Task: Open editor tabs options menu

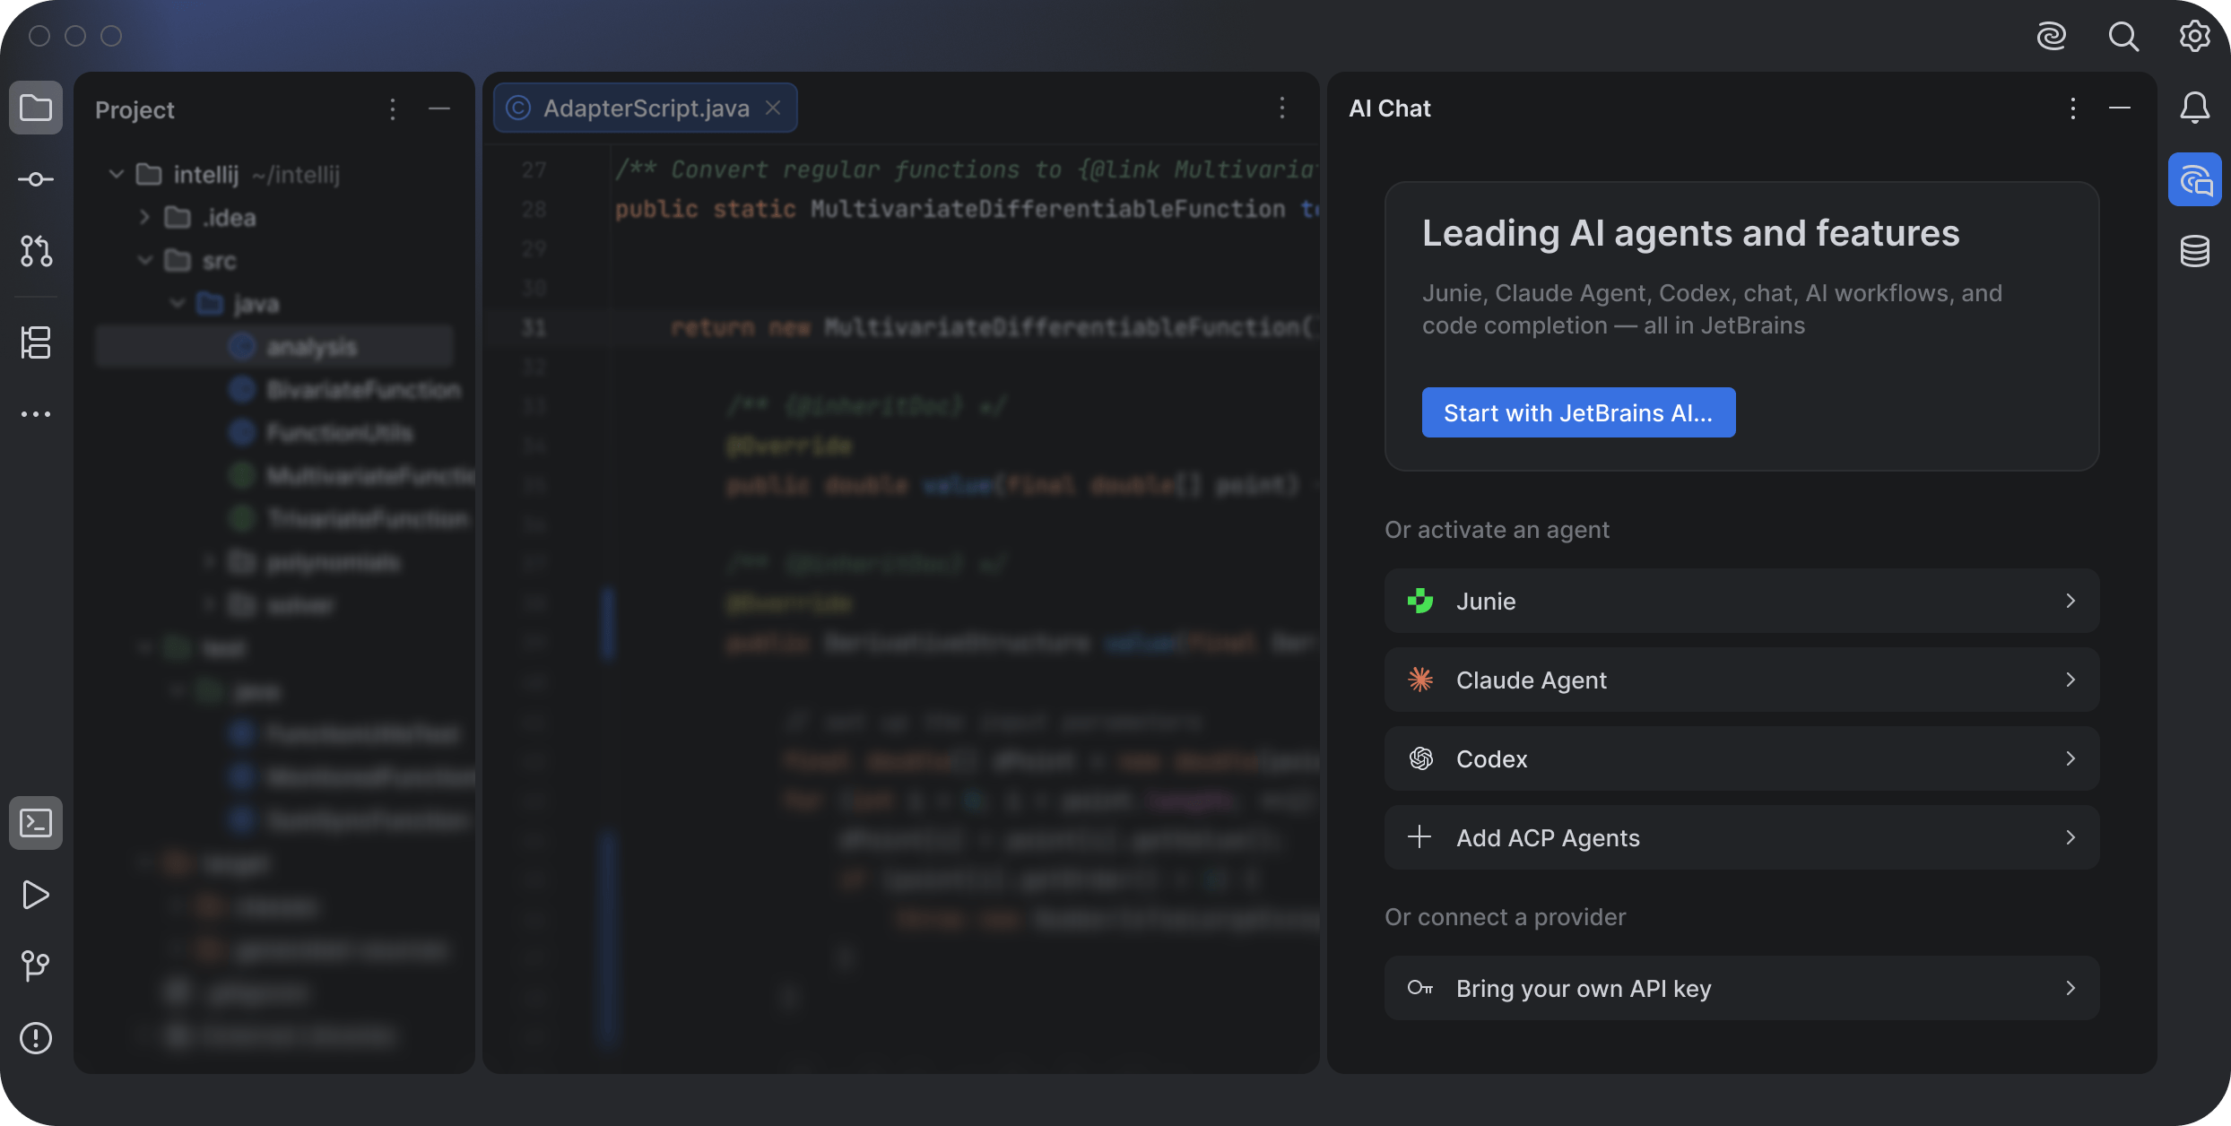Action: tap(1282, 108)
